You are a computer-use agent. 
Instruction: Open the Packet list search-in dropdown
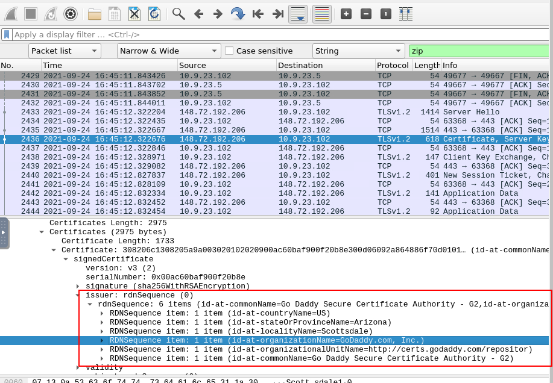coord(65,51)
